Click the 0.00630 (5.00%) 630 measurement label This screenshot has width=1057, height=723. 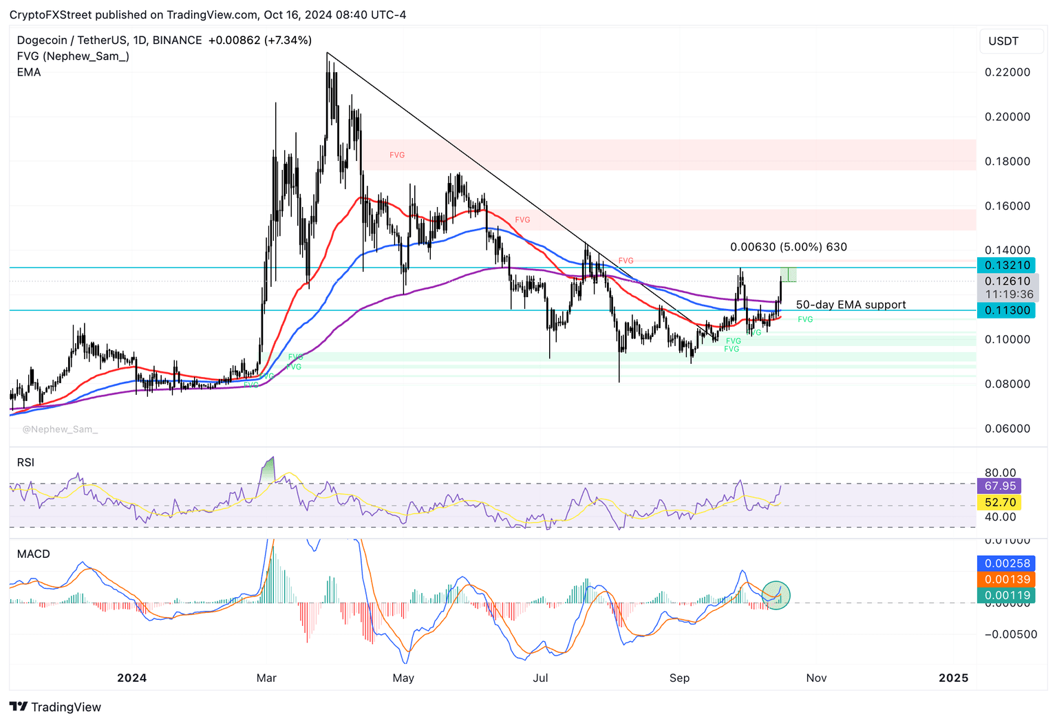coord(788,247)
